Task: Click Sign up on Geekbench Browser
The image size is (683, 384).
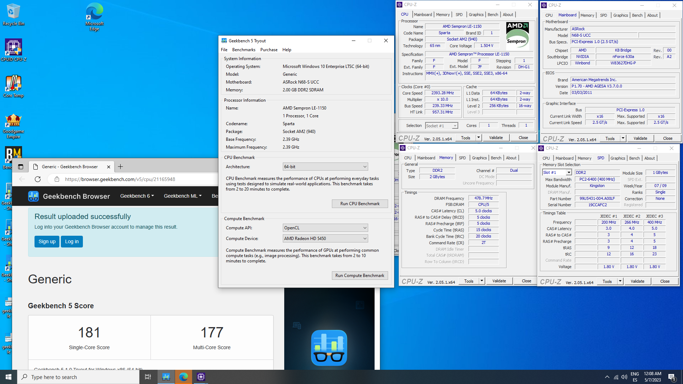Action: [47, 241]
